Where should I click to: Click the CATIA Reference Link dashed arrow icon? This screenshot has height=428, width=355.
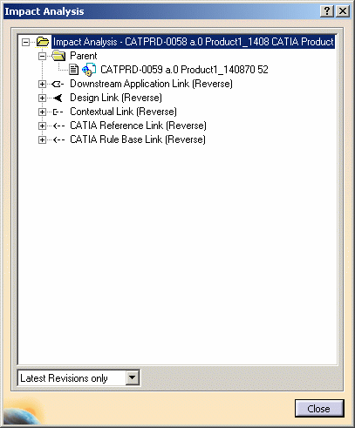coord(58,126)
